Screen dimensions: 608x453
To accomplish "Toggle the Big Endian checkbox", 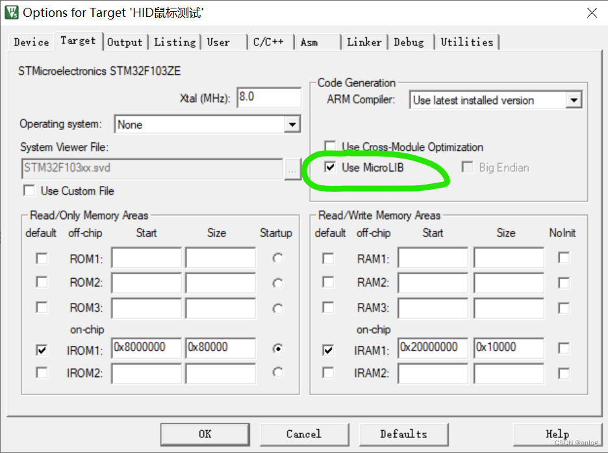I will [x=467, y=167].
